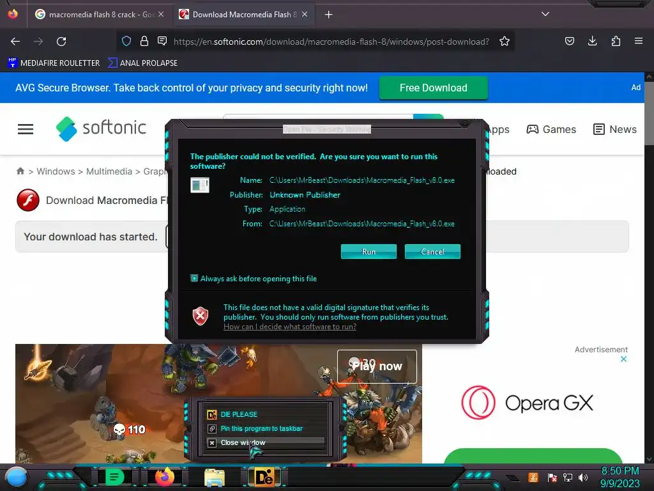Click the De app taskbar icon
The width and height of the screenshot is (654, 491).
[x=264, y=477]
